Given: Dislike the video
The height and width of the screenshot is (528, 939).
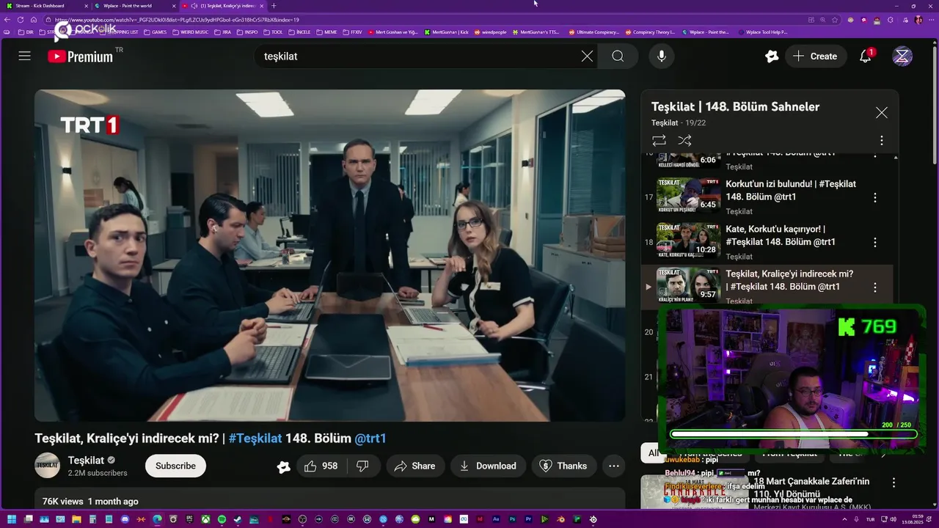Looking at the screenshot, I should pos(362,466).
